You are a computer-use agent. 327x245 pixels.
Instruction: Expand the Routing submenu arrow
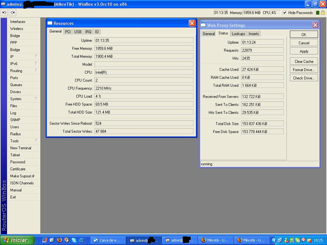tap(36, 71)
